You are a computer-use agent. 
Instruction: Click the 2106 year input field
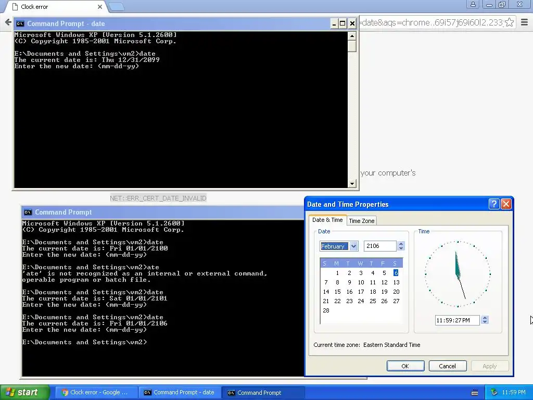pyautogui.click(x=380, y=246)
